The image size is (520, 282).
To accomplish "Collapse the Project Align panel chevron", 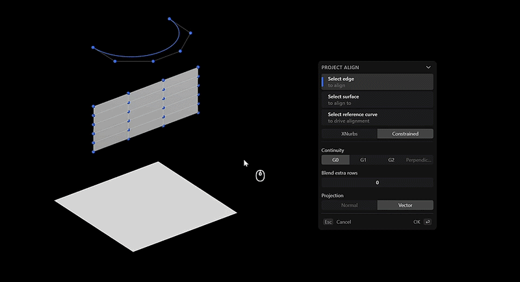I will (428, 67).
